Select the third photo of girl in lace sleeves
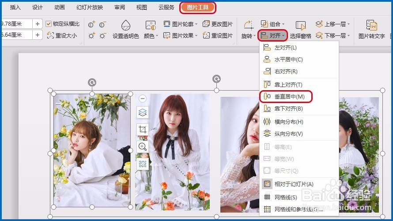Viewport: 393px width, 221px height. pyautogui.click(x=240, y=155)
